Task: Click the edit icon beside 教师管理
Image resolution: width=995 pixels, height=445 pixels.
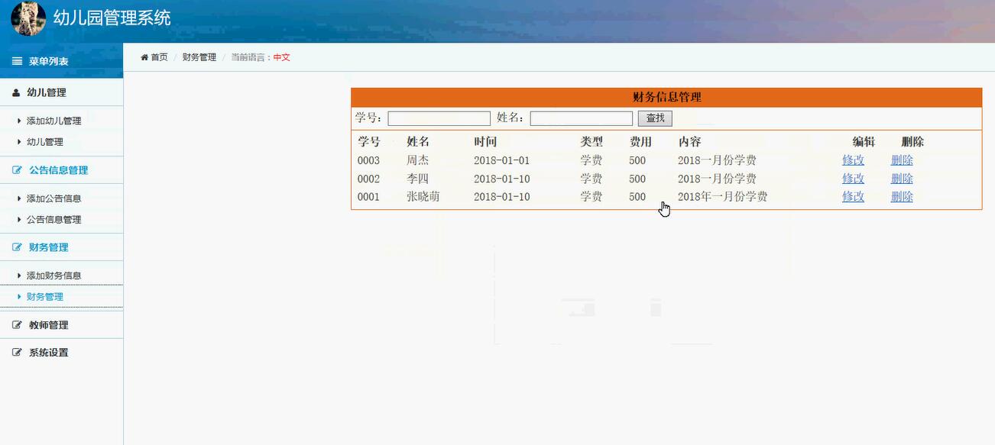Action: coord(17,325)
